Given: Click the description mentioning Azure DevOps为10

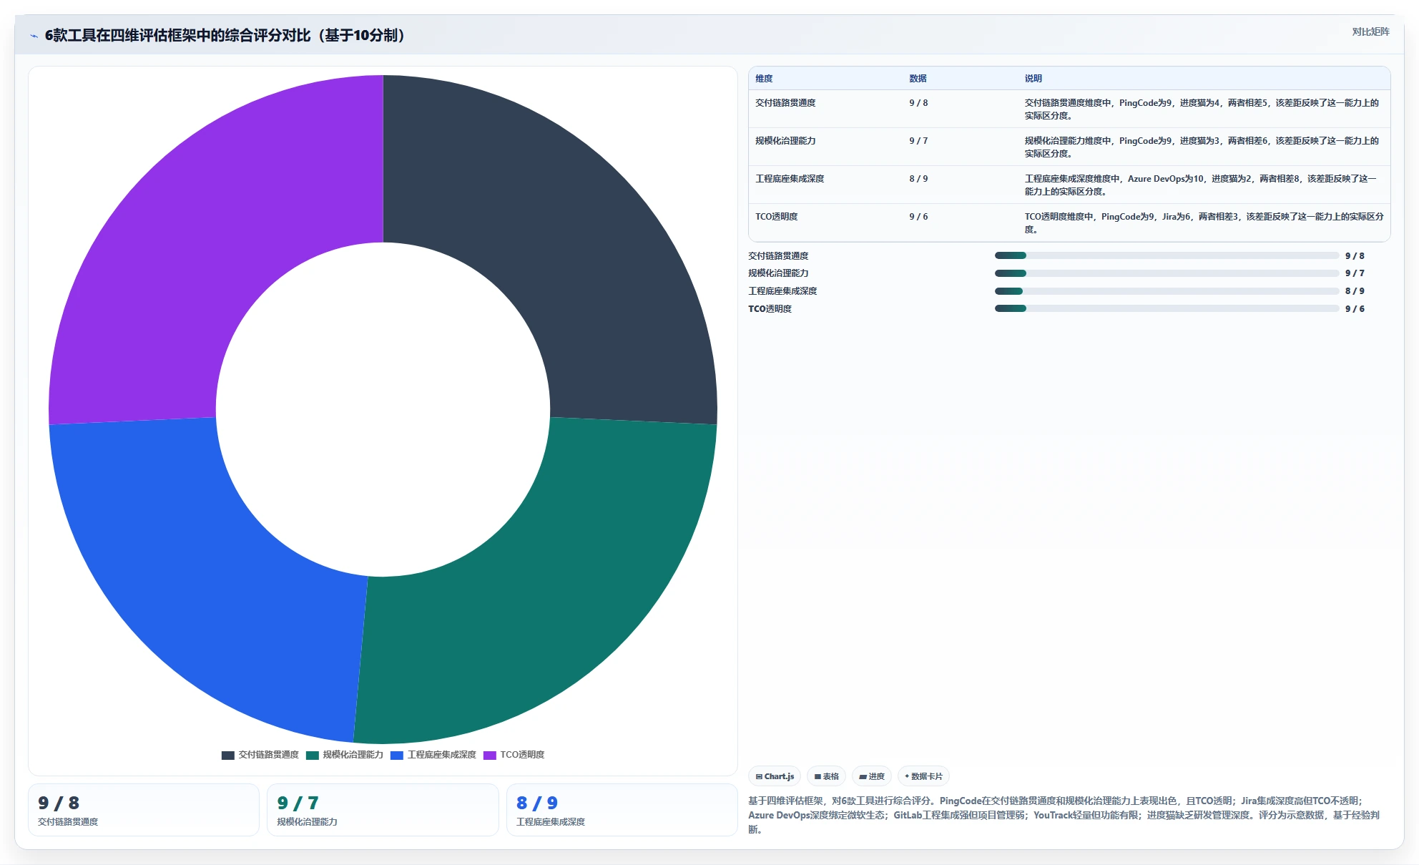Looking at the screenshot, I should (1201, 185).
